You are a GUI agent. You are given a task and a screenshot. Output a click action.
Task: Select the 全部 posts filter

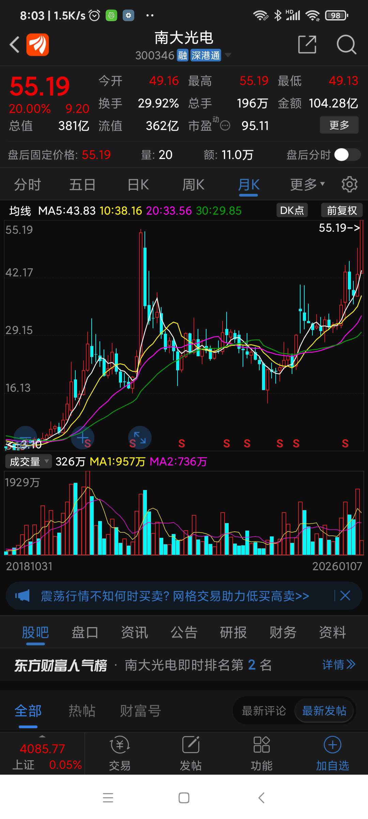(x=28, y=711)
